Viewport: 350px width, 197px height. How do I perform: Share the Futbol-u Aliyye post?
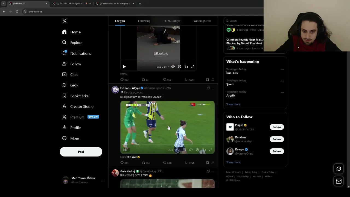pyautogui.click(x=213, y=163)
